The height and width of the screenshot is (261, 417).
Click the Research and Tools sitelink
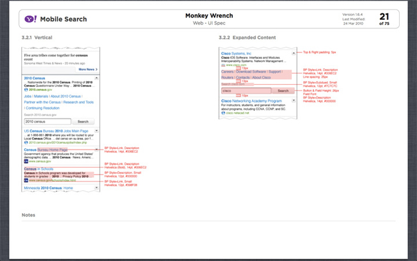[79, 102]
